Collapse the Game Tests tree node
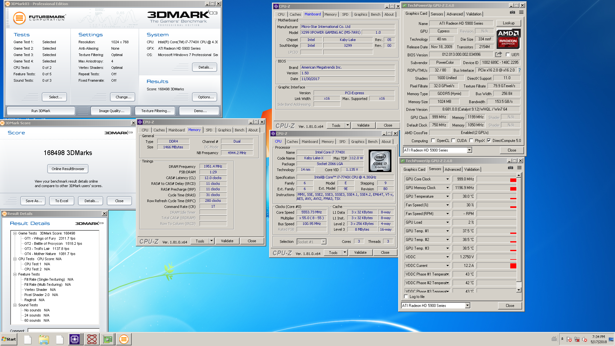The height and width of the screenshot is (346, 615). [15, 233]
